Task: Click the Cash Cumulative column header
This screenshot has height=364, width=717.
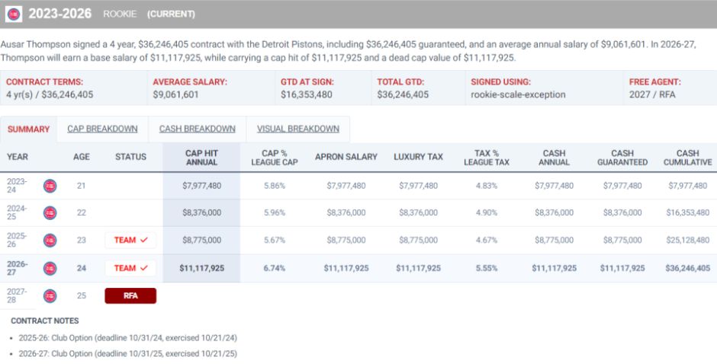Action: (x=688, y=158)
